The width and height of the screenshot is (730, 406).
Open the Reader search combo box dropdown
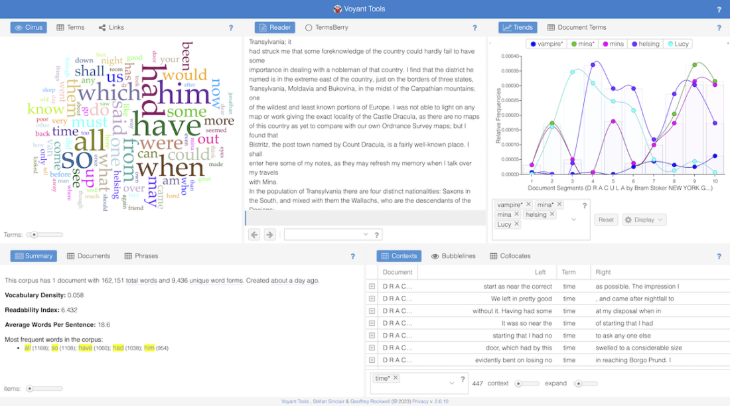pos(366,234)
